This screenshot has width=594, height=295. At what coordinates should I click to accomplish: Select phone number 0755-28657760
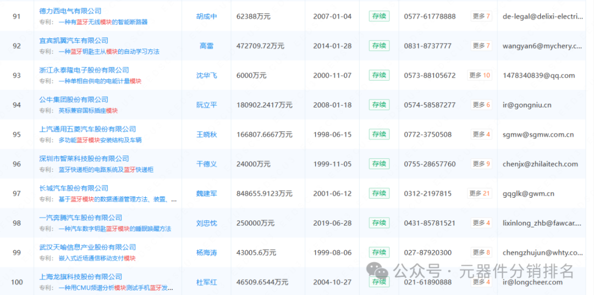pyautogui.click(x=430, y=164)
